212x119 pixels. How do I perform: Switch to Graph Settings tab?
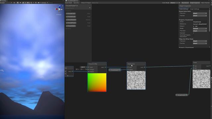coord(194,9)
